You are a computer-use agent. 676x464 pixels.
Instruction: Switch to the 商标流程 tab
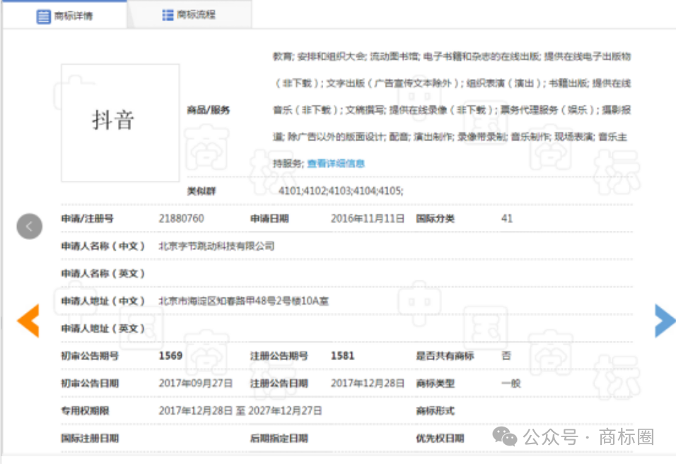tap(189, 15)
